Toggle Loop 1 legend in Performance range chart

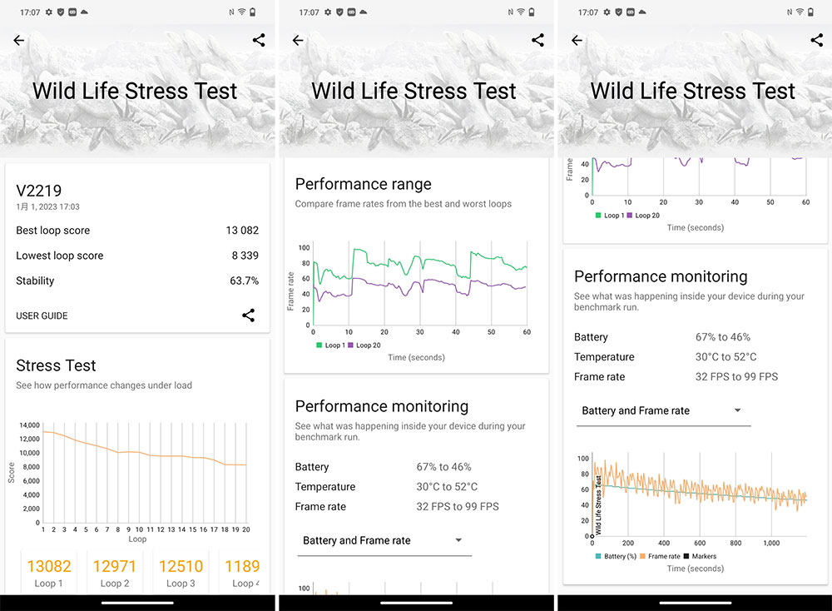(330, 345)
